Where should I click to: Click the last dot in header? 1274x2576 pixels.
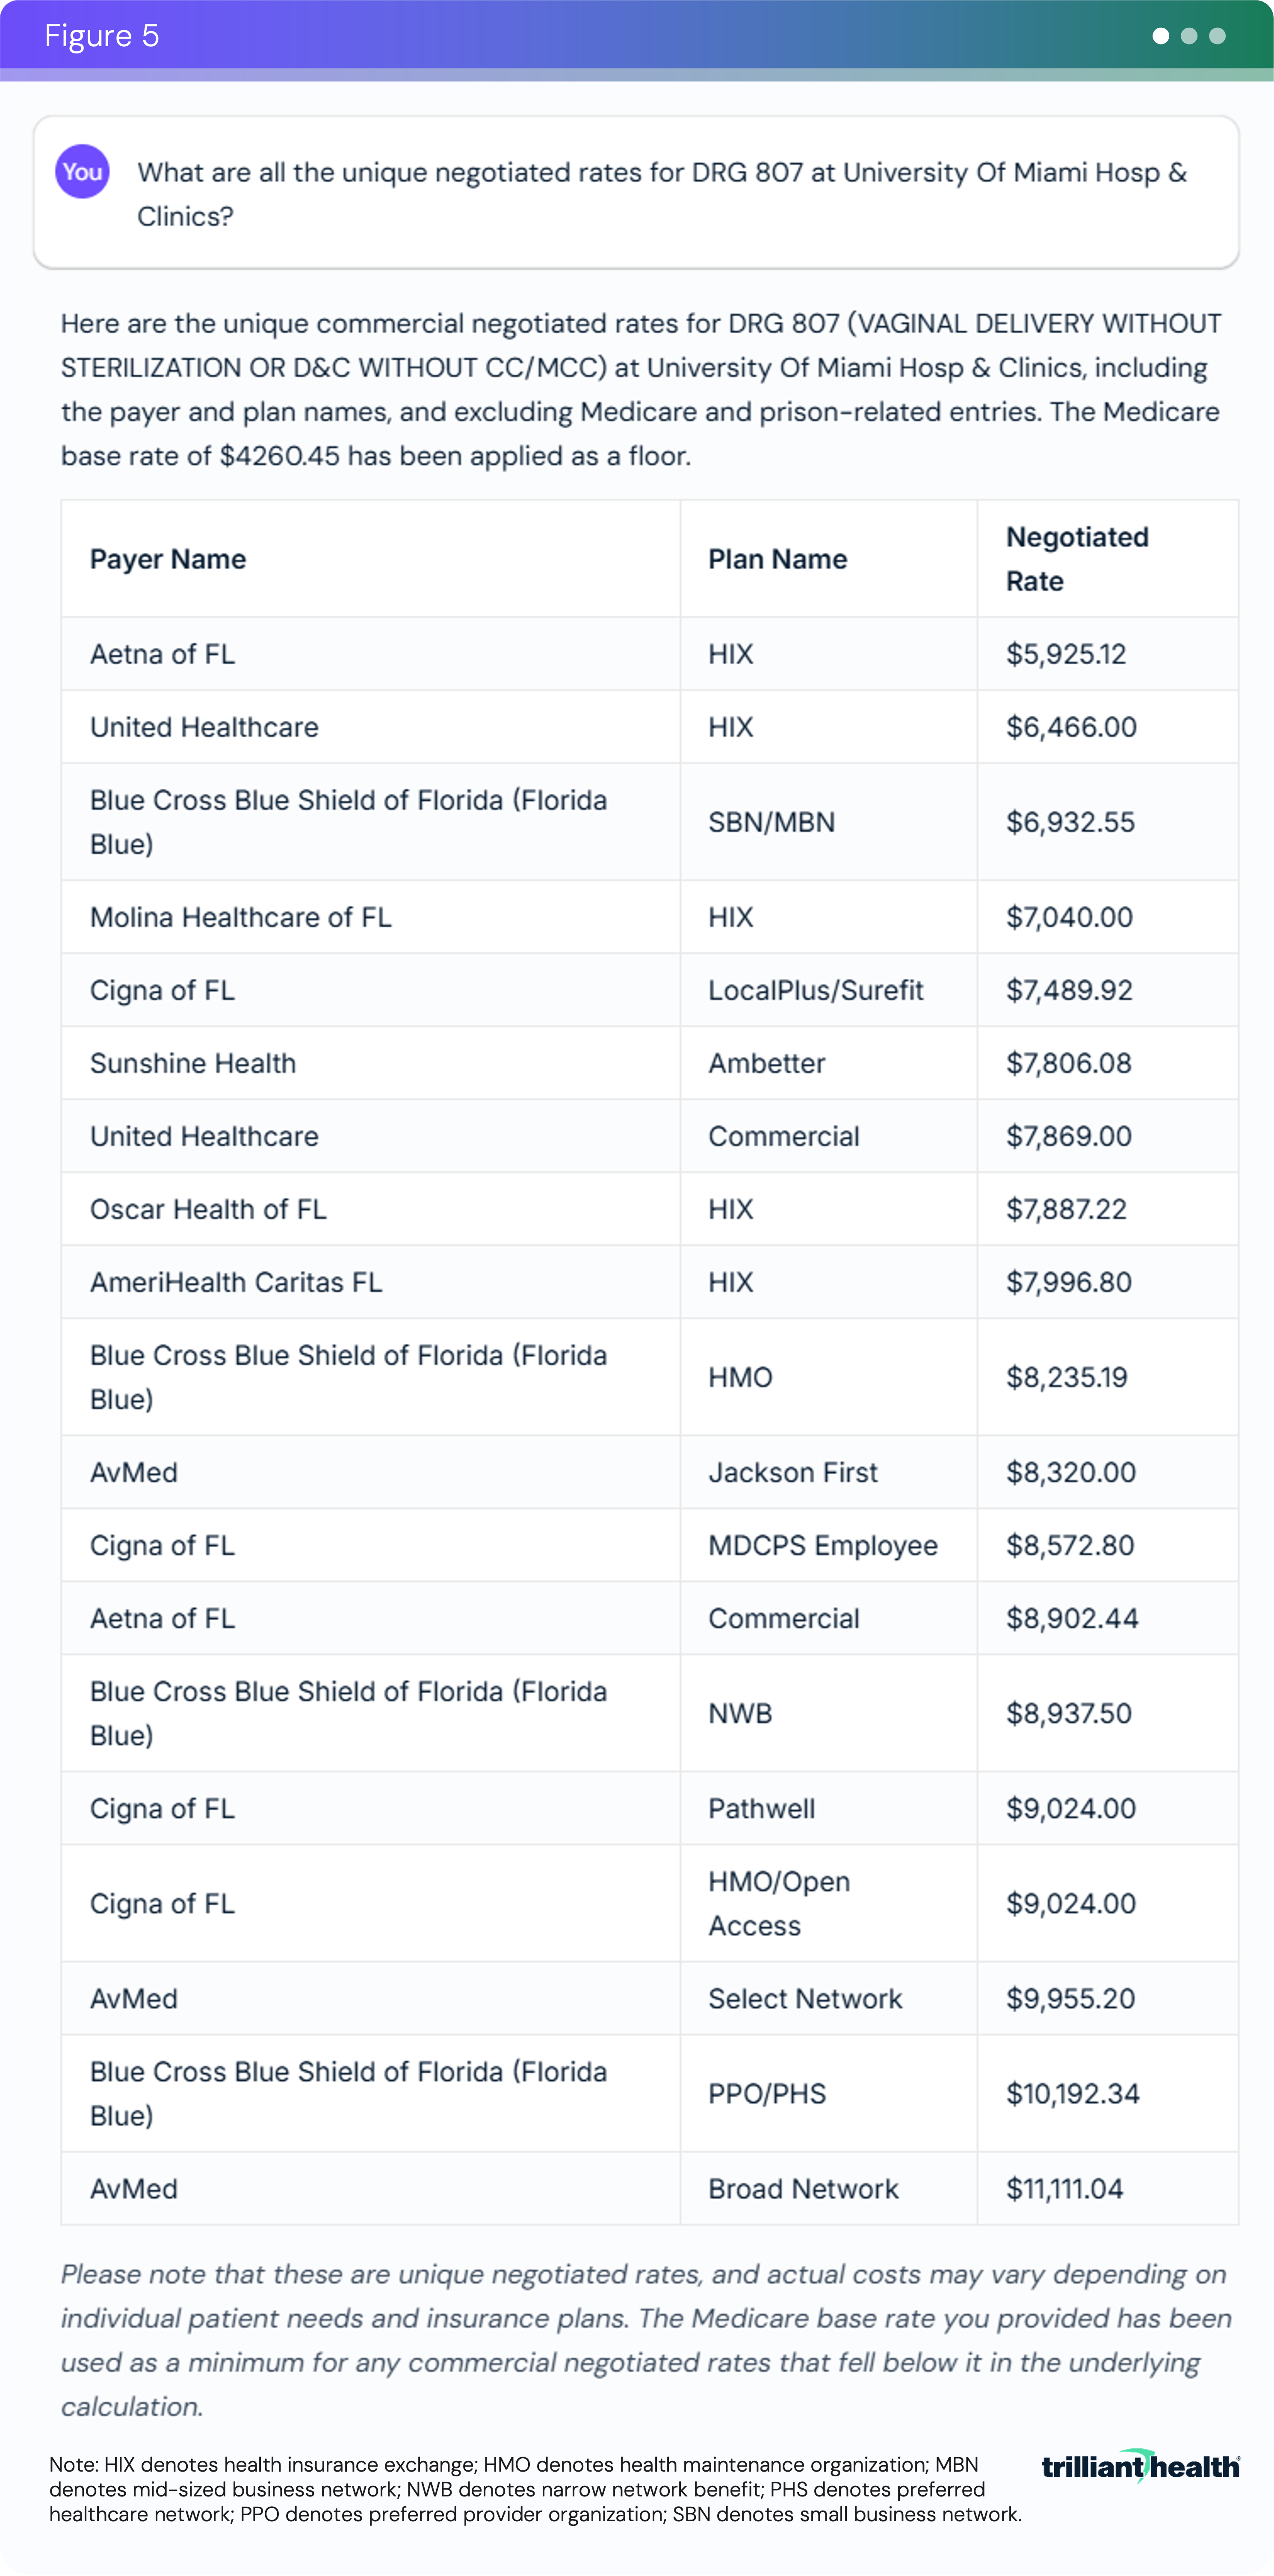pos(1217,36)
